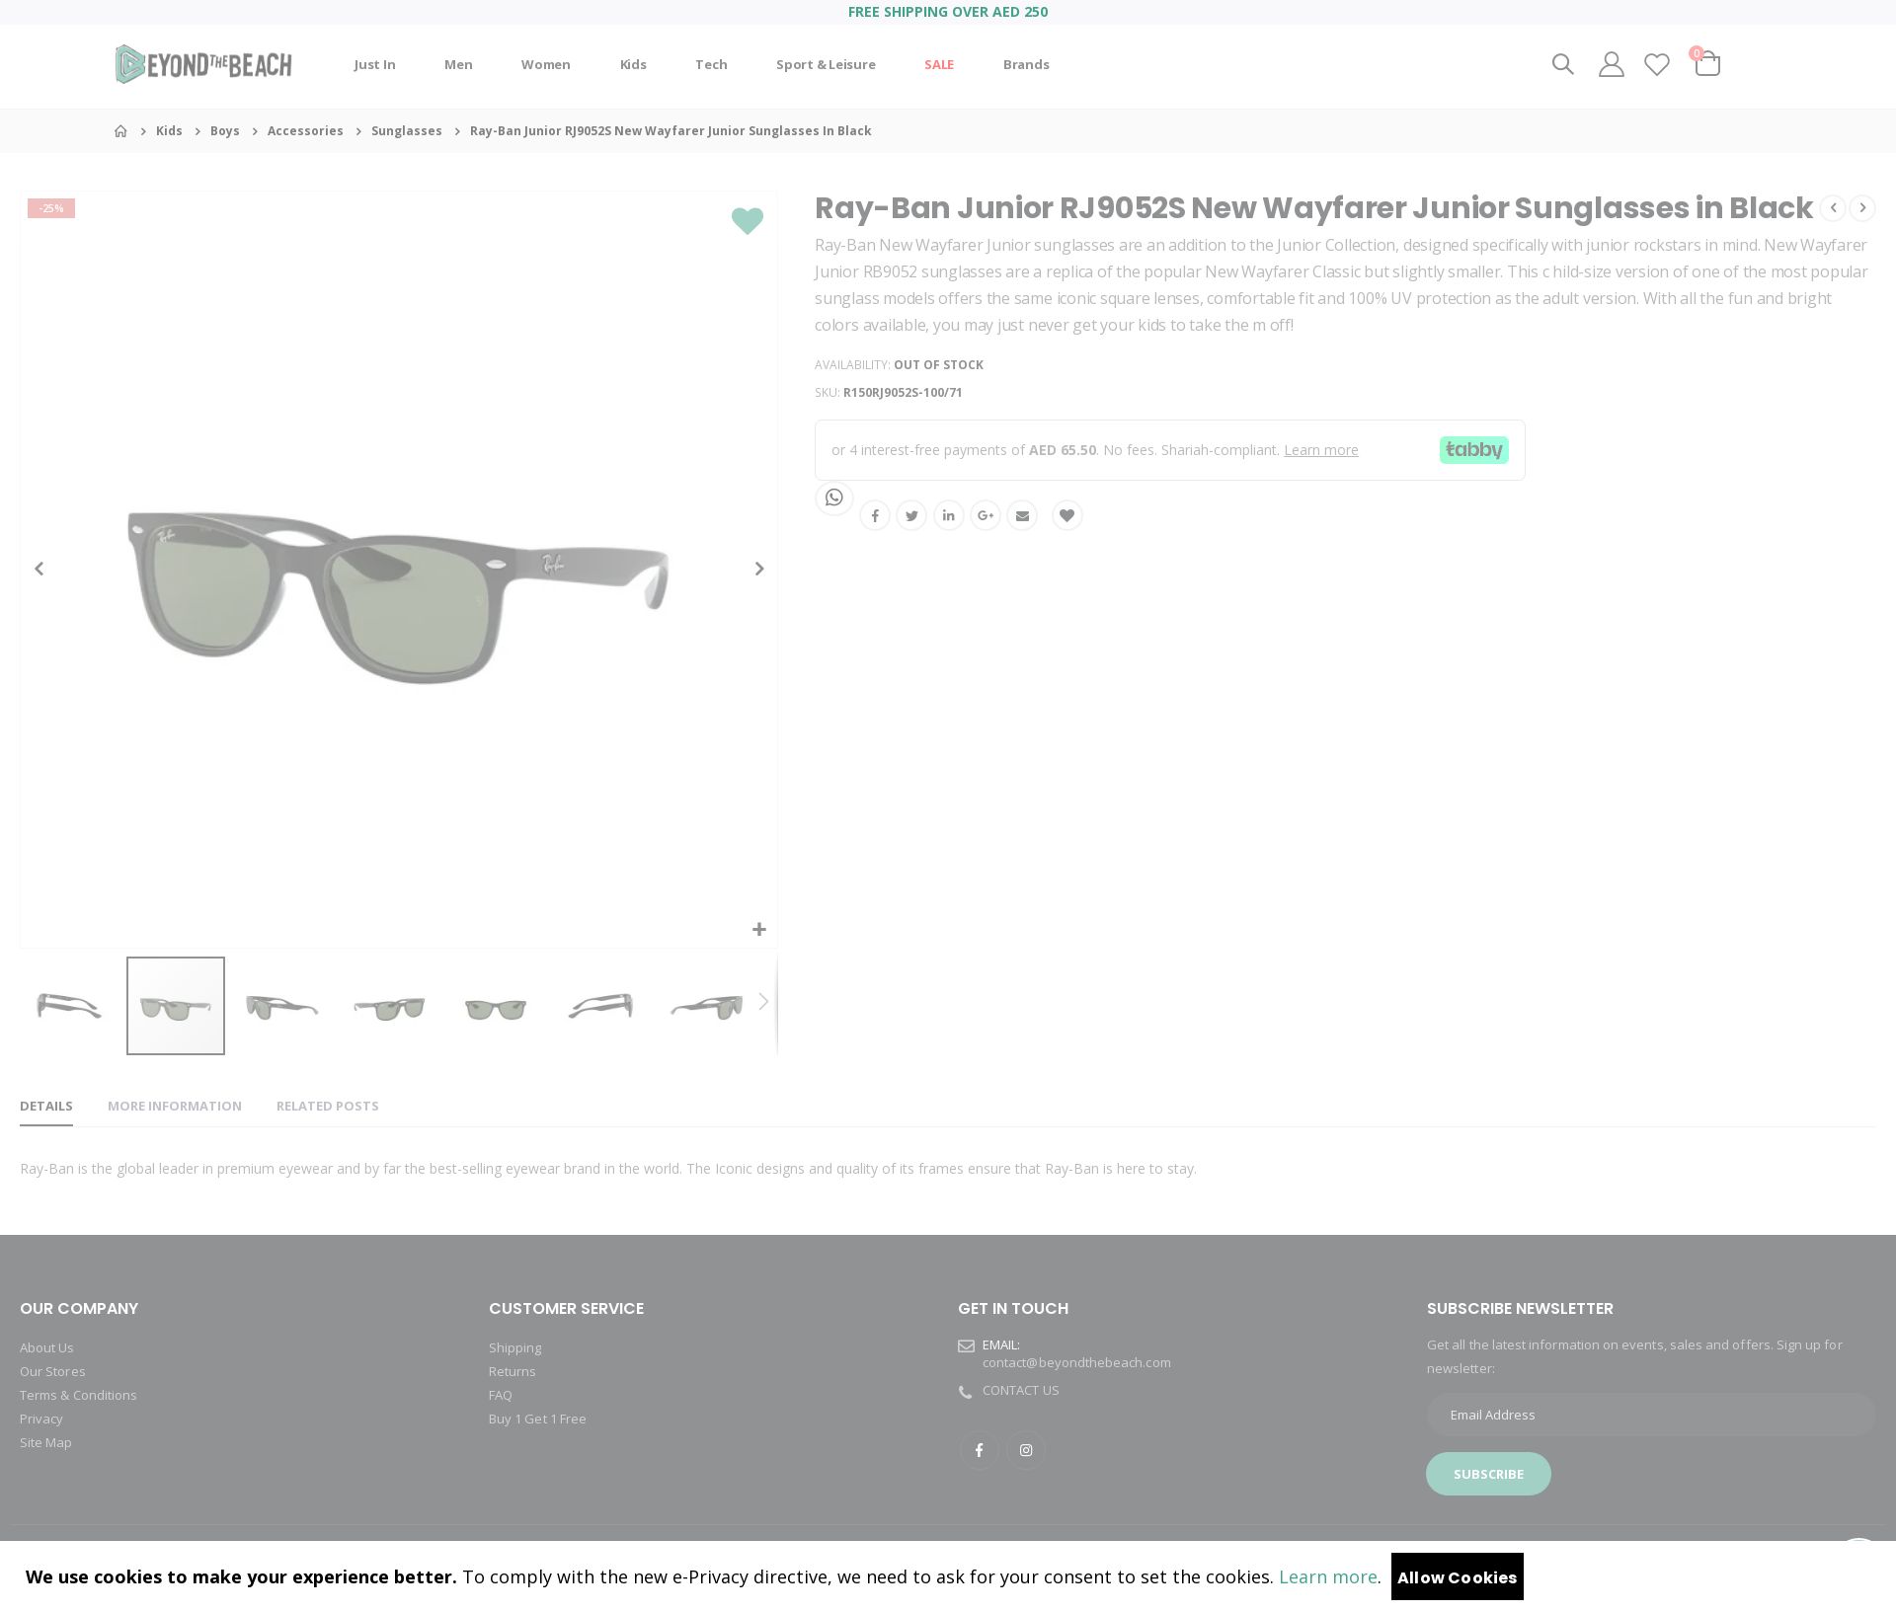Open About Us footer link
The image size is (1896, 1612).
click(46, 1347)
